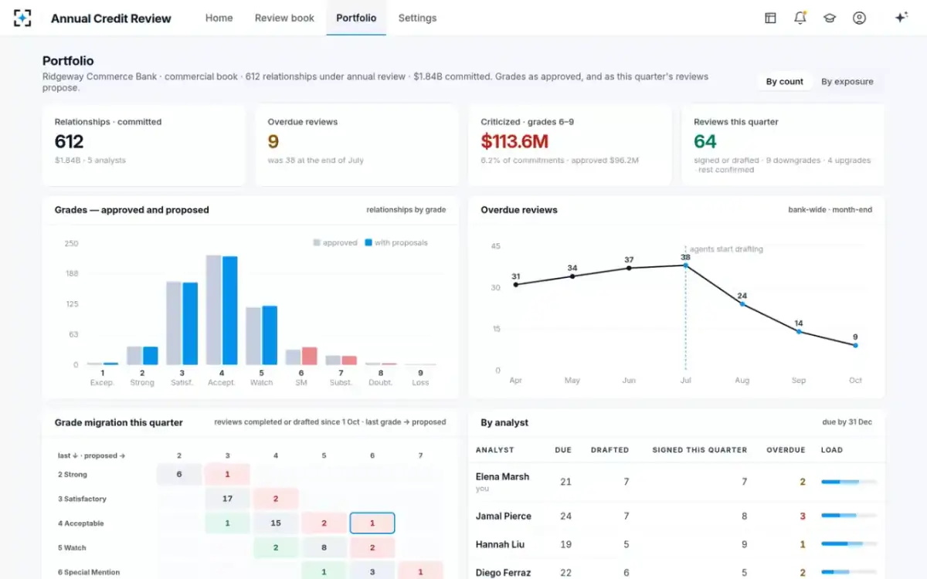Click the 5 Watch cell showing 8
Viewport: 927px width, 579px height.
tap(324, 547)
